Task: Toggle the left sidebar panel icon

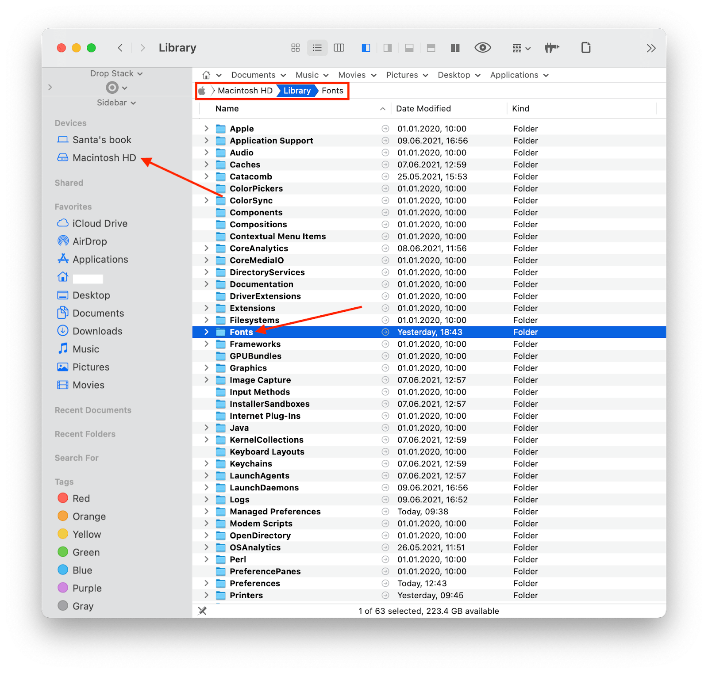Action: [x=366, y=48]
